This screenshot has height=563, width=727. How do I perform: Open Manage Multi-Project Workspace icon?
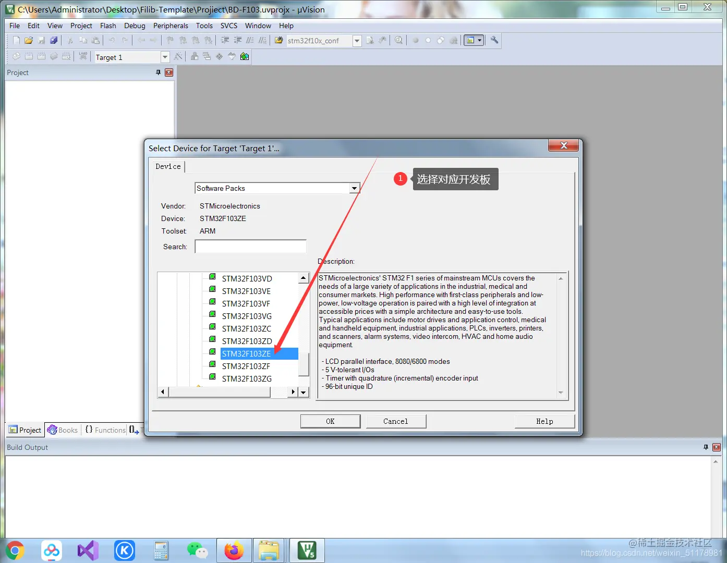point(207,56)
